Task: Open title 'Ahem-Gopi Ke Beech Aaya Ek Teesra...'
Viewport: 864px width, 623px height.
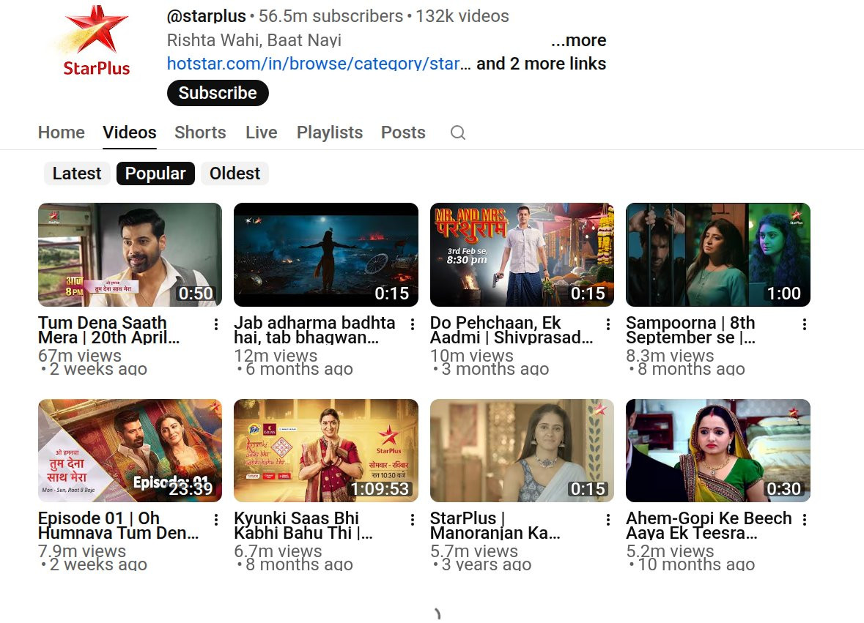Action: (x=709, y=525)
